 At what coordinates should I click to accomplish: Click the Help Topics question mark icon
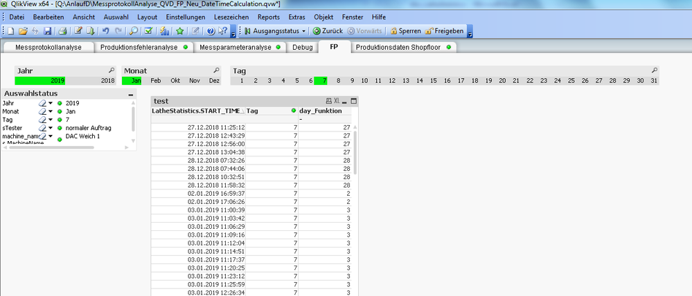coord(211,31)
